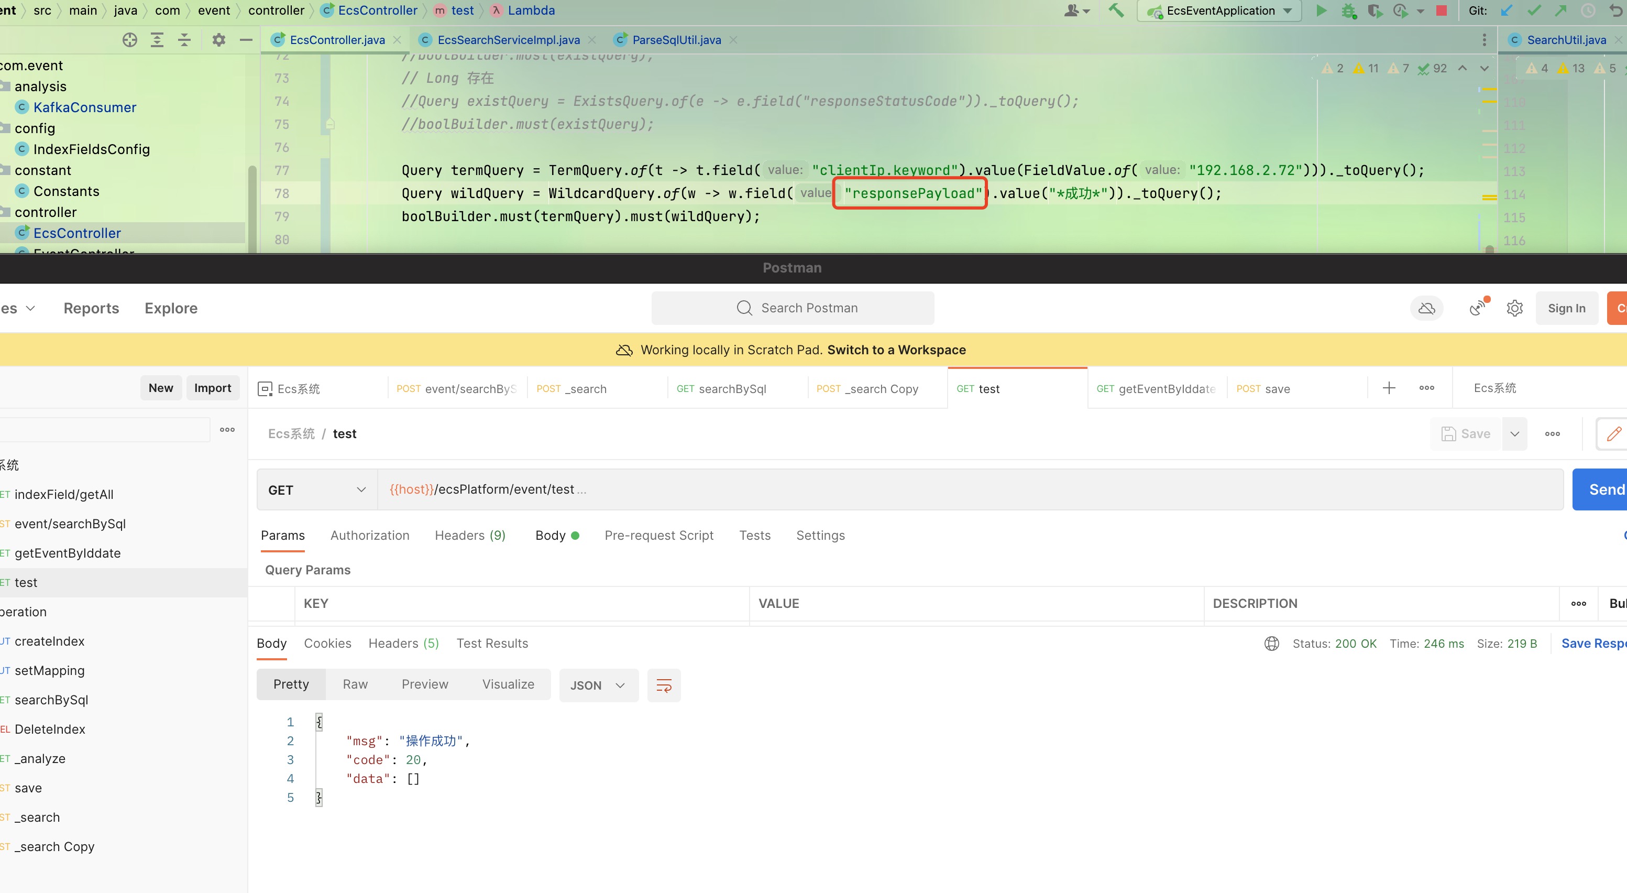Add new Postman request tab plus
The image size is (1627, 893).
click(x=1389, y=388)
